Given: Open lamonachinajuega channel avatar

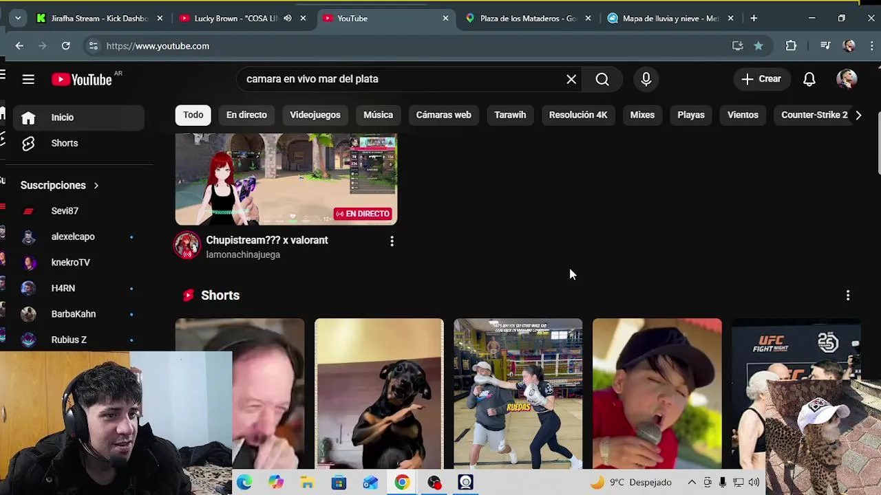Looking at the screenshot, I should [x=187, y=245].
